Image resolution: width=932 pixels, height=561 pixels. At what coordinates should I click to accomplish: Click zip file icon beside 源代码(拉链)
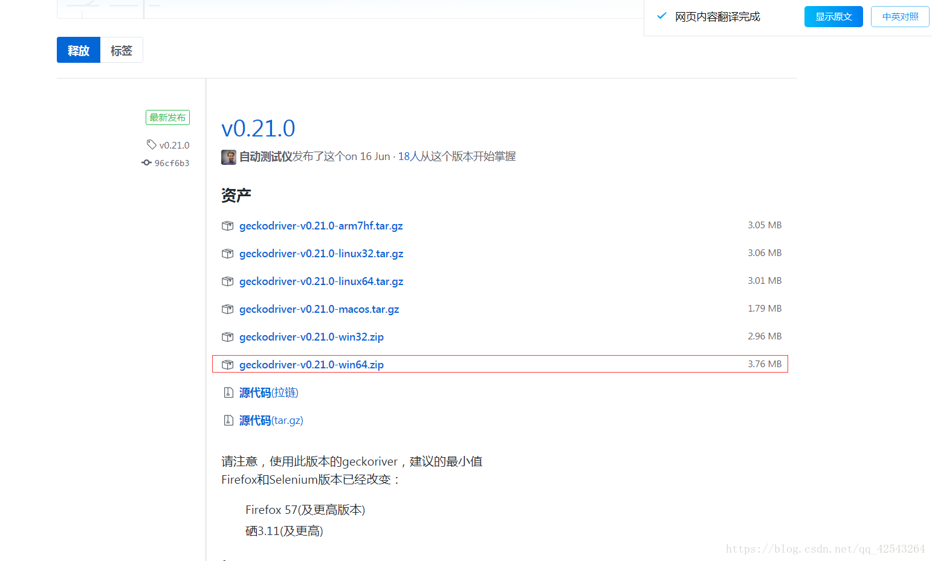click(x=228, y=393)
